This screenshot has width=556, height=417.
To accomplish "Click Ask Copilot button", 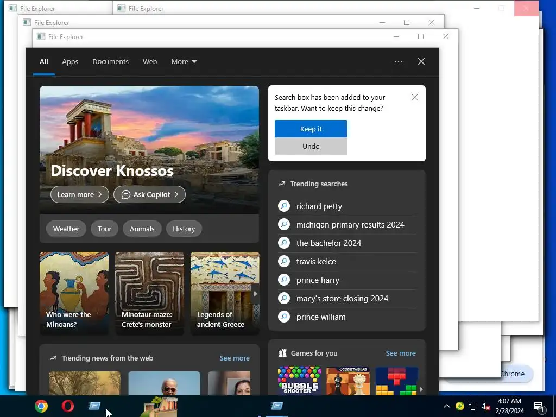I will pos(149,195).
